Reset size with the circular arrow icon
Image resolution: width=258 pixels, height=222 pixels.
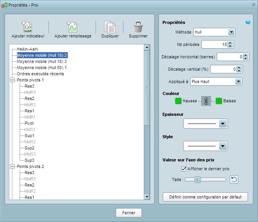point(234,180)
